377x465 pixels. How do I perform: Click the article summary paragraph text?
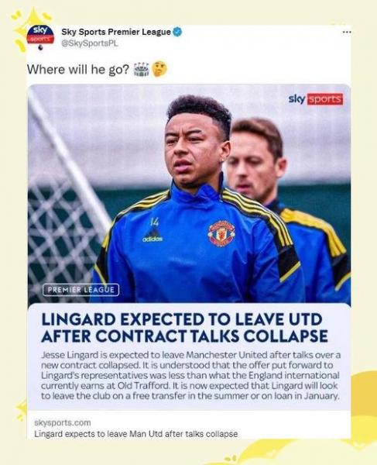point(190,375)
